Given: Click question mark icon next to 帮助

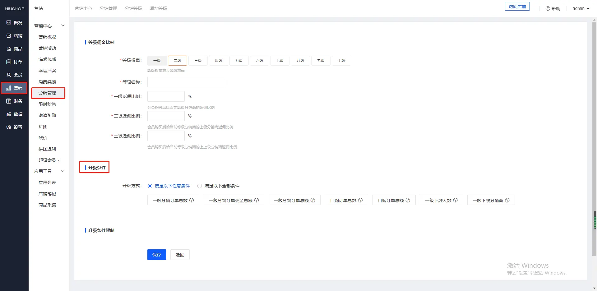Looking at the screenshot, I should 548,9.
